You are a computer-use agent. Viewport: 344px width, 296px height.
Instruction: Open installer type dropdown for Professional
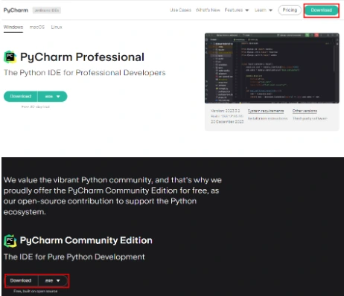53,96
